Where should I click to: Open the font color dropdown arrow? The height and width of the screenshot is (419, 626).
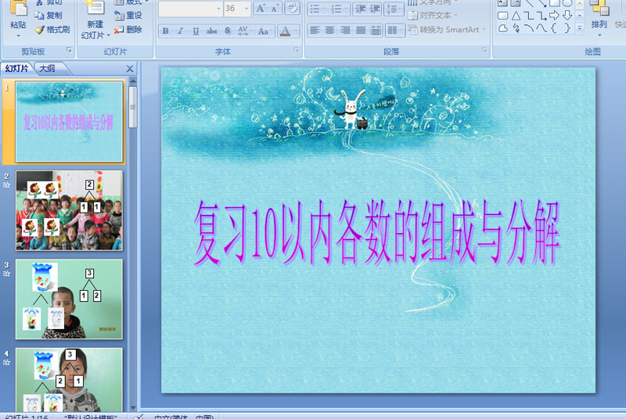(x=296, y=31)
